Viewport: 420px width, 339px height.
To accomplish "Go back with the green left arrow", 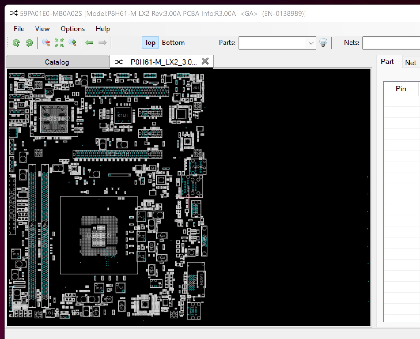I will point(89,43).
